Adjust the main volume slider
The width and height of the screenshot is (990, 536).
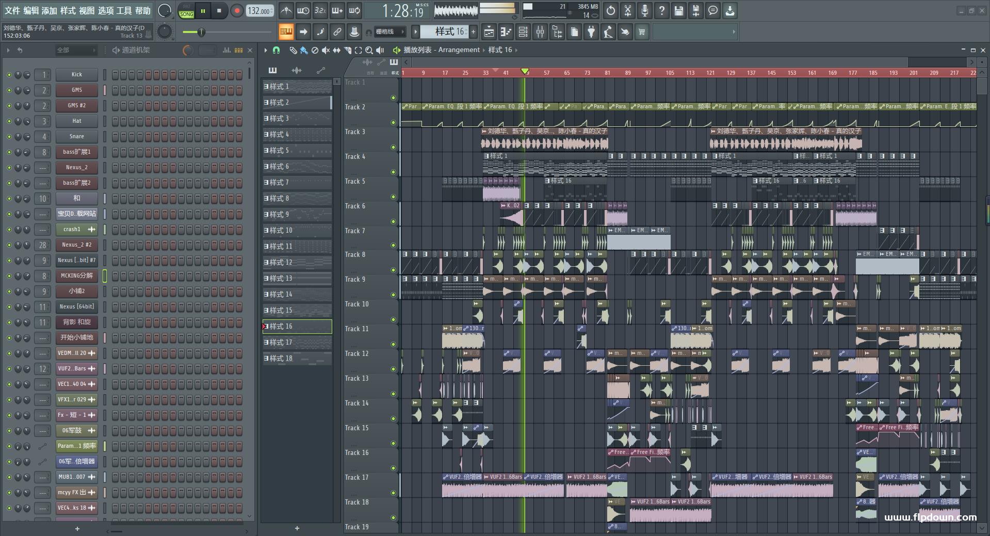coord(227,32)
